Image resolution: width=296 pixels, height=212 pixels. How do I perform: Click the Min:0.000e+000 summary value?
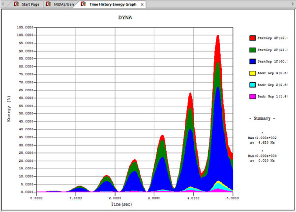click(262, 156)
